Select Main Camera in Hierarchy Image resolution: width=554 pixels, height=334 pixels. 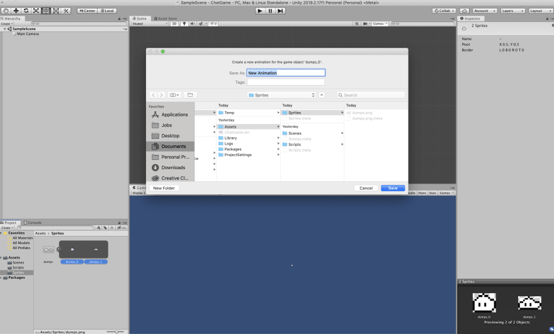point(28,34)
